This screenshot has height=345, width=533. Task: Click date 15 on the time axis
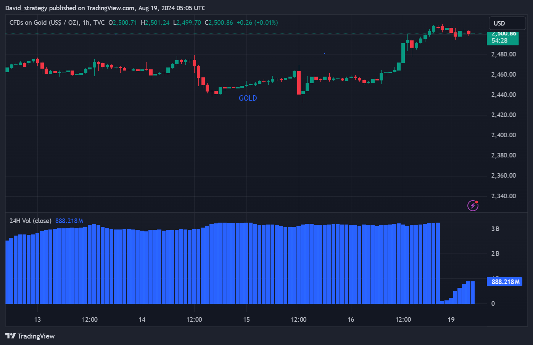[246, 320]
